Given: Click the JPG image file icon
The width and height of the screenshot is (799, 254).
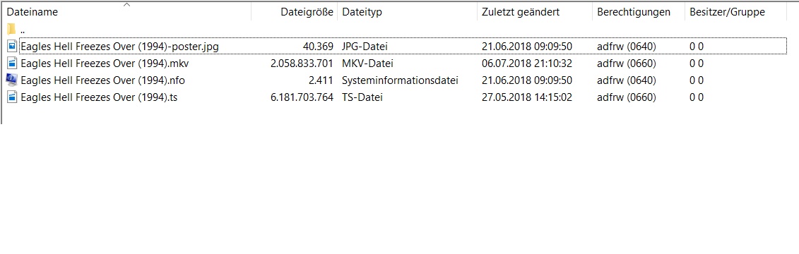Looking at the screenshot, I should (x=12, y=47).
